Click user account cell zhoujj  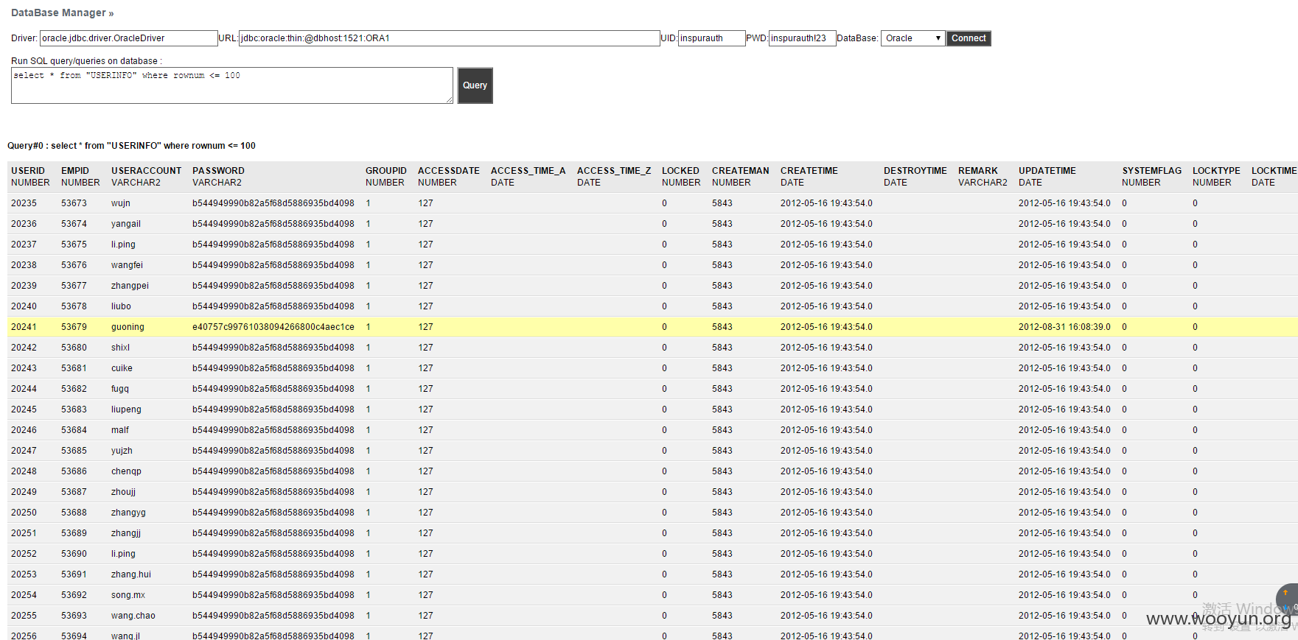(123, 492)
